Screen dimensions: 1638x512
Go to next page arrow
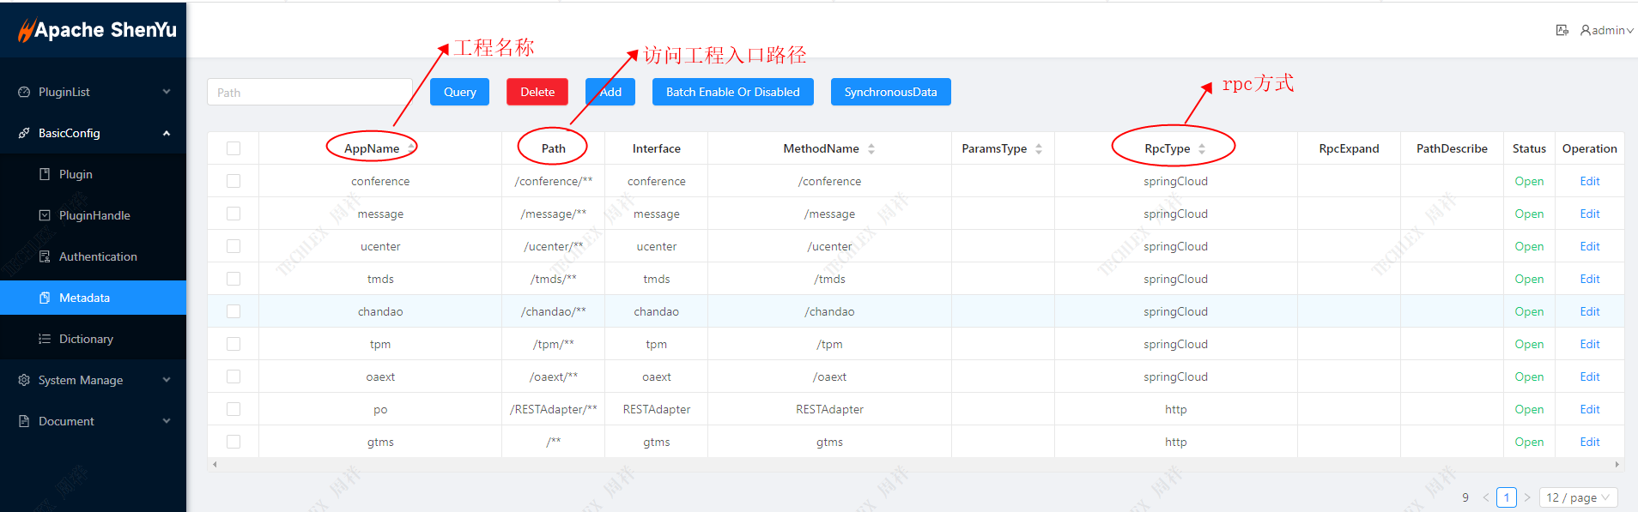[x=1527, y=497]
